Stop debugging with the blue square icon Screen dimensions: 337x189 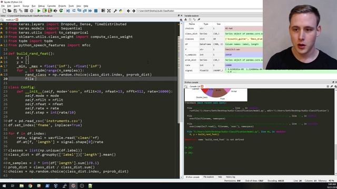(96, 10)
